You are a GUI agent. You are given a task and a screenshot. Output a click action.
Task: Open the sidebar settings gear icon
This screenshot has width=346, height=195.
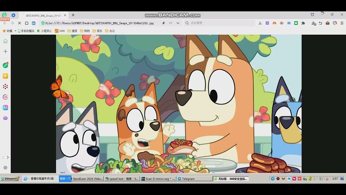click(5, 168)
